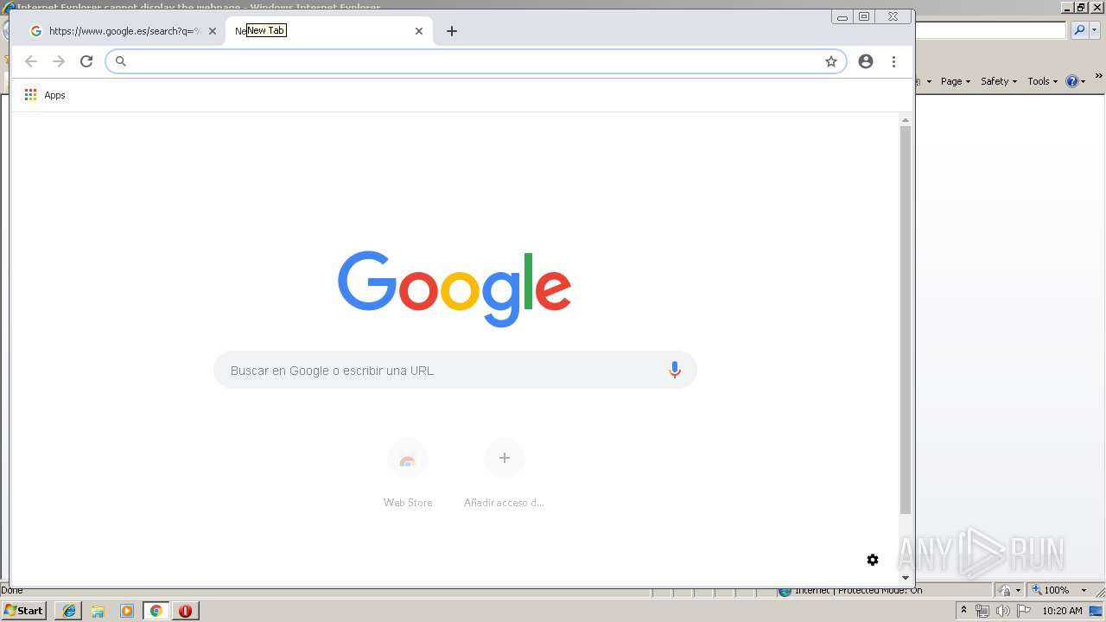Switch to Internet Explorer from the taskbar
Image resolution: width=1106 pixels, height=622 pixels.
click(68, 611)
